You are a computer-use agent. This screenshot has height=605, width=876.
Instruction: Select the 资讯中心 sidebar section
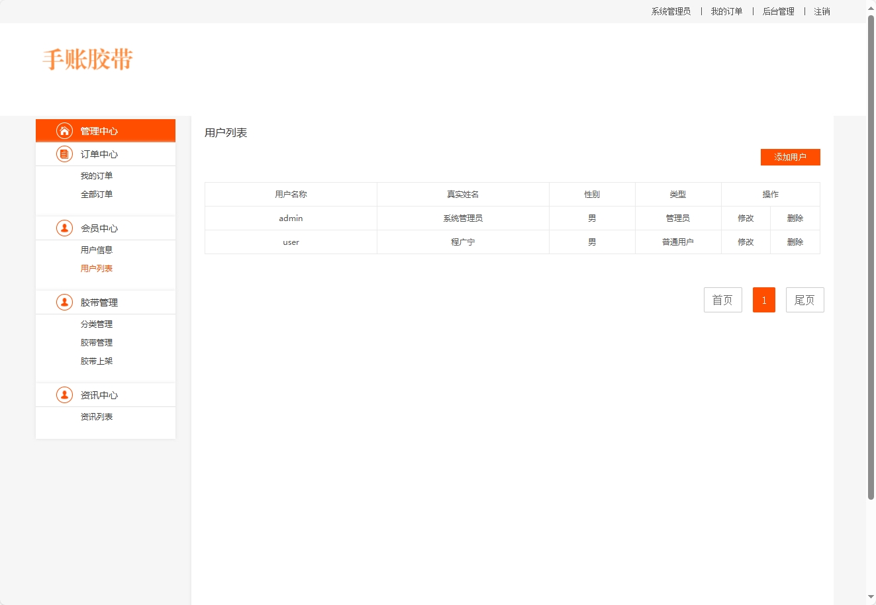pyautogui.click(x=105, y=395)
